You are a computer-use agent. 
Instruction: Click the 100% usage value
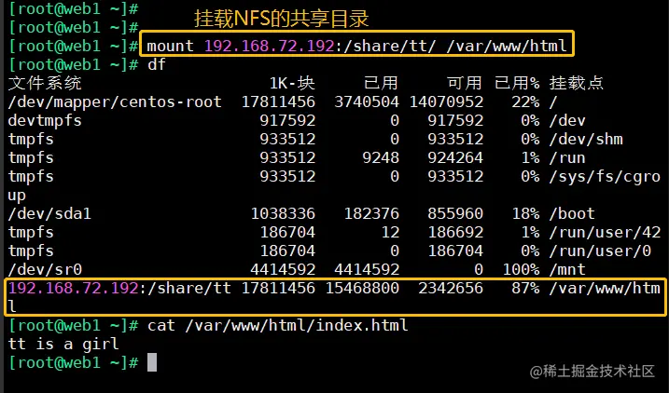[521, 269]
